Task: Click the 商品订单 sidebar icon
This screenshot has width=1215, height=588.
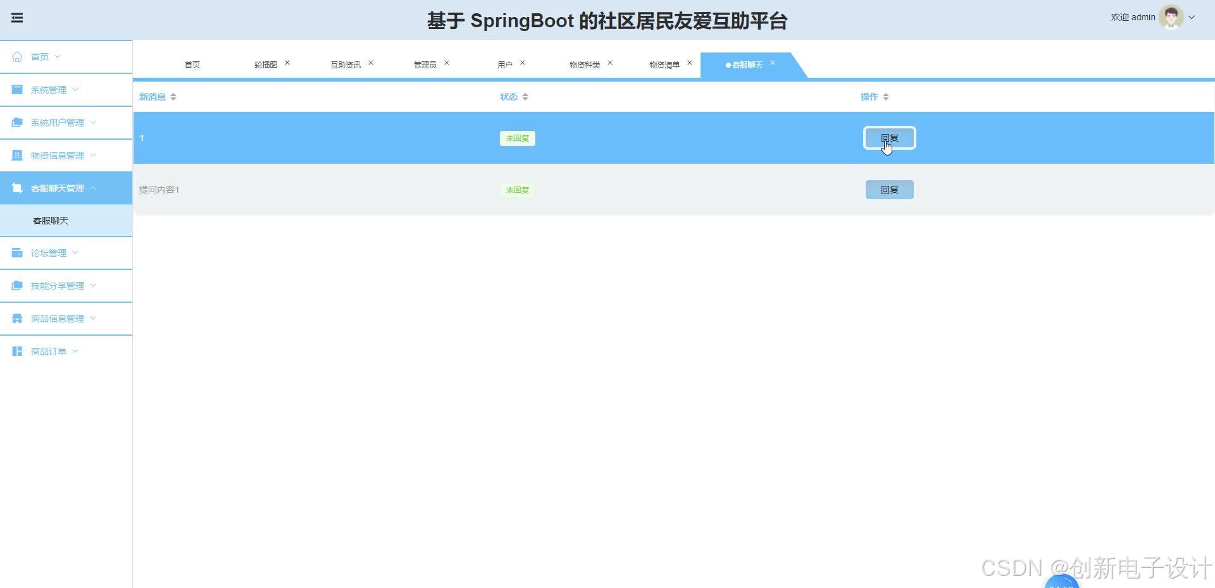Action: pyautogui.click(x=17, y=351)
